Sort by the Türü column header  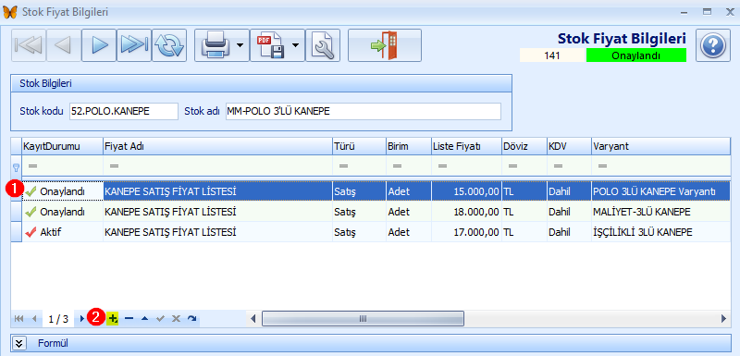click(x=359, y=146)
